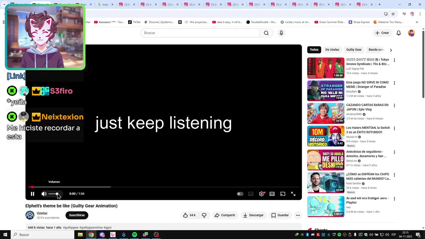
Task: Select the Guilty Gear filter chip
Action: [x=354, y=49]
